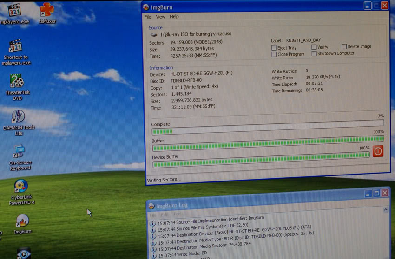Enable Close Program checkbox
Screen dimensions: 395x259
tap(274, 54)
